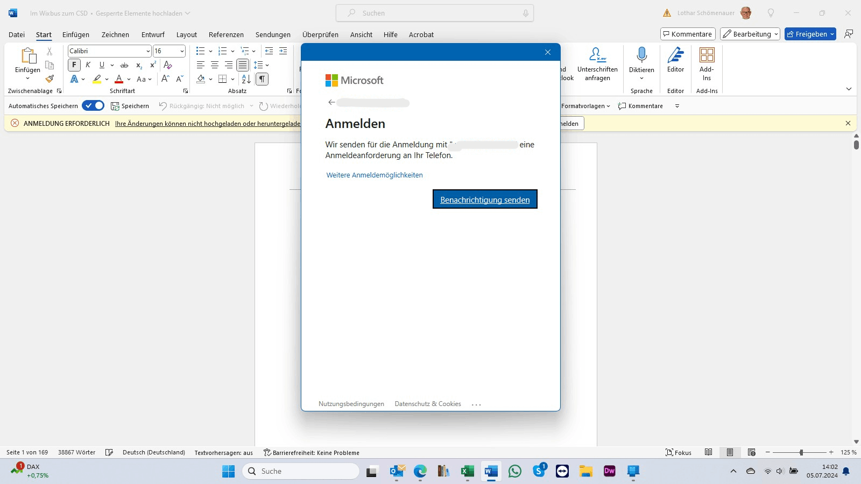Open the Schriftart dialog launcher
The image size is (861, 484).
[x=186, y=91]
